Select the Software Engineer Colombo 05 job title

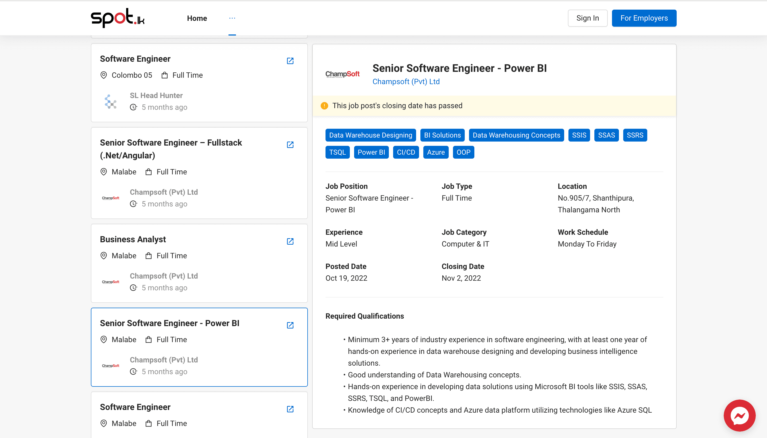135,59
